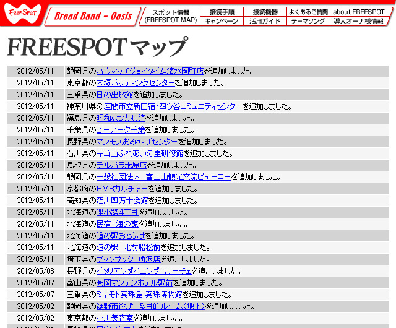The image size is (396, 328).
Task: Open the 導入オーナ様情報 menu item
Action: tap(359, 21)
